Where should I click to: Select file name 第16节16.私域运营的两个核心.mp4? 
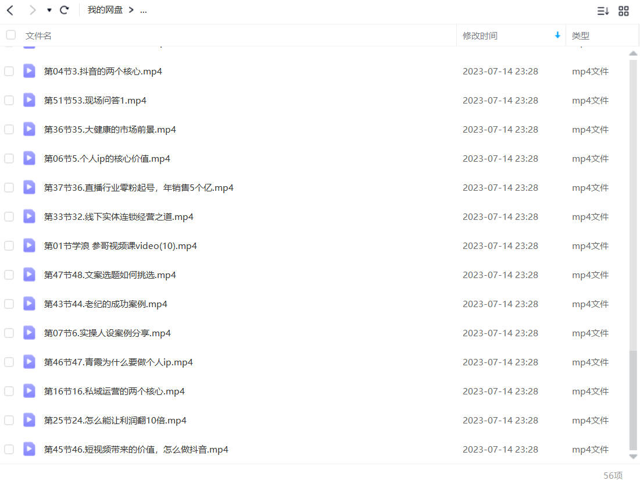[115, 392]
